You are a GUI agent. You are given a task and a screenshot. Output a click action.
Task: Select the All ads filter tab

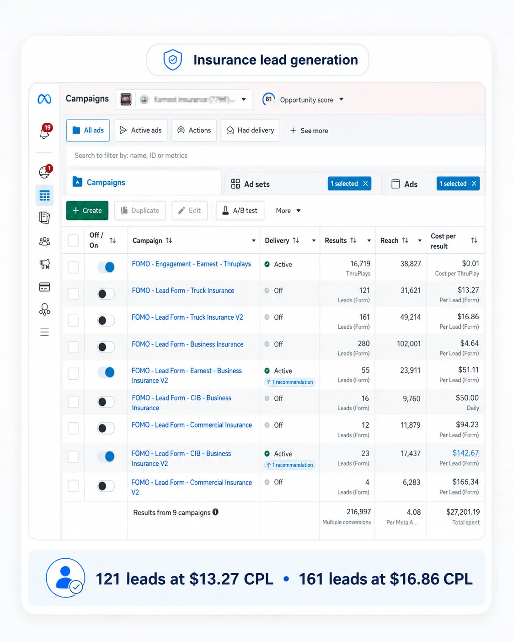click(x=88, y=131)
